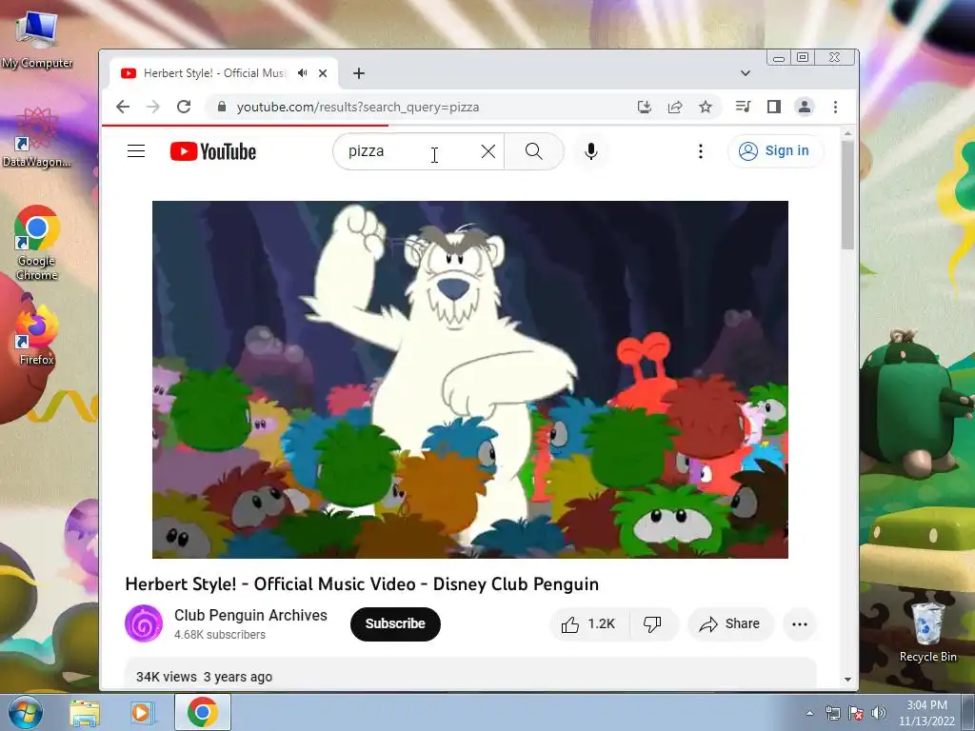Bookmark this tab with the star
The width and height of the screenshot is (975, 731).
[706, 107]
